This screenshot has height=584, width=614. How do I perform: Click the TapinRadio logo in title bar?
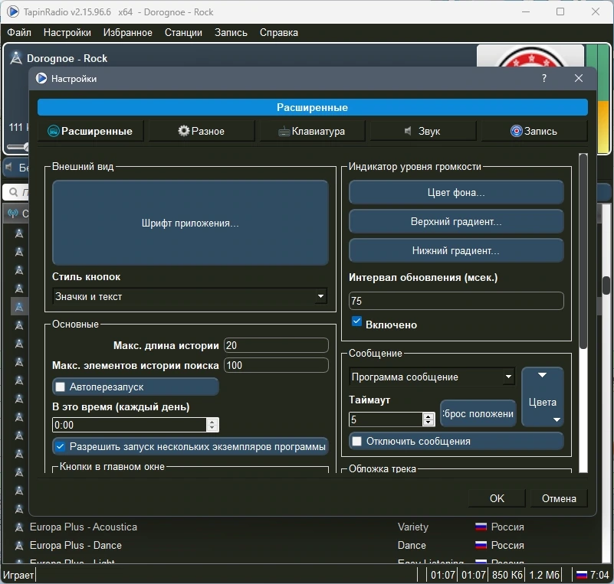click(x=12, y=11)
